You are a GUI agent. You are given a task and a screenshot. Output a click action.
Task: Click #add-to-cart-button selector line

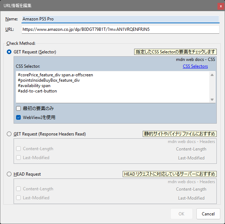pyautogui.click(x=37, y=91)
